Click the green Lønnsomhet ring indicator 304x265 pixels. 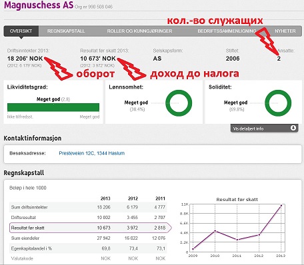(x=179, y=103)
